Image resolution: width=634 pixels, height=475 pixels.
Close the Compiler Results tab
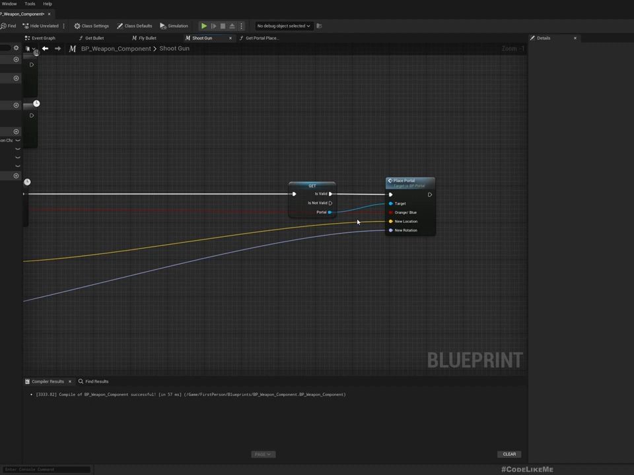click(70, 381)
